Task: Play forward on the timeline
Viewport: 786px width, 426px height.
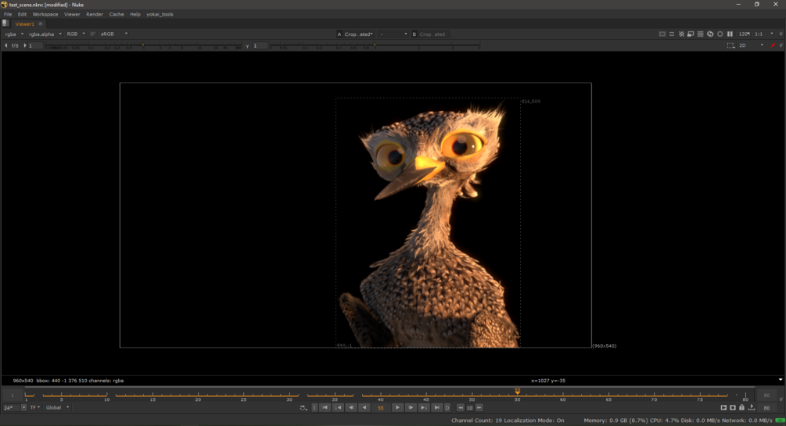Action: (397, 407)
